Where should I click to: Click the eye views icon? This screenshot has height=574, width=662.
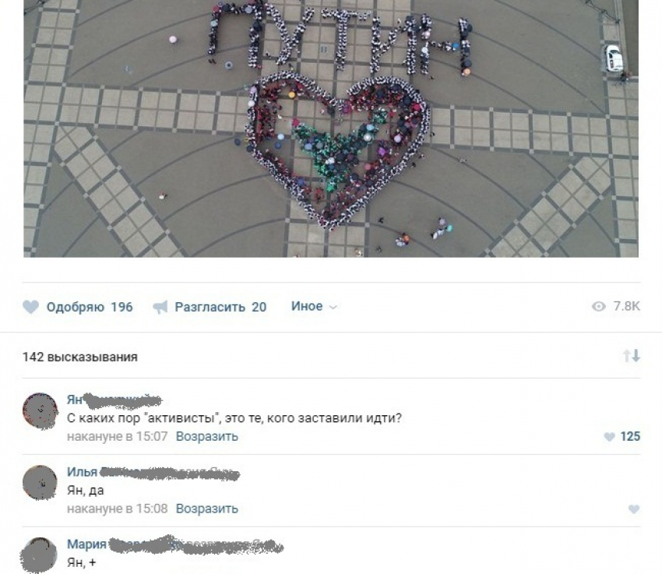click(599, 306)
